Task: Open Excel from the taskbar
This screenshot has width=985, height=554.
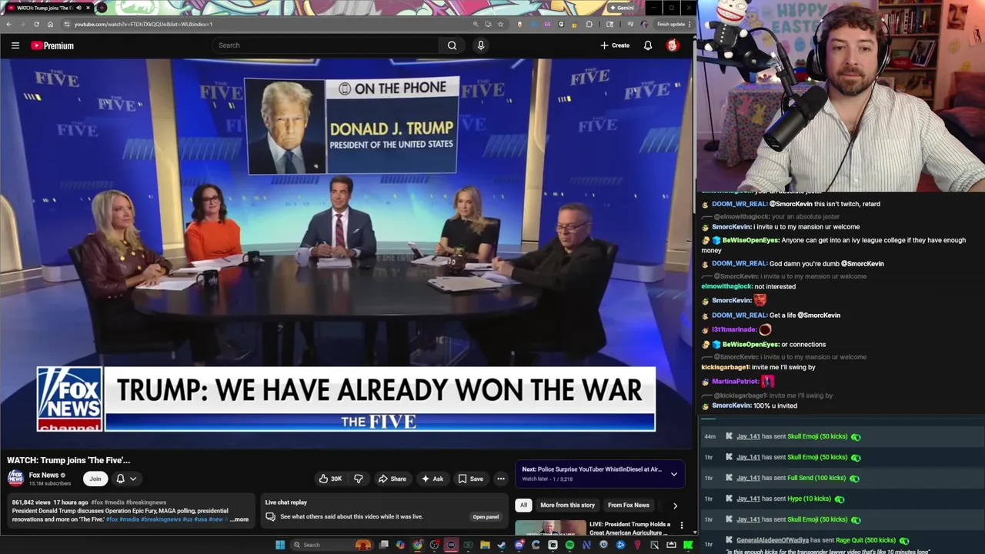Action: click(x=468, y=545)
